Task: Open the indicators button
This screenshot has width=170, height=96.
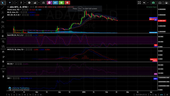Action: [35, 3]
